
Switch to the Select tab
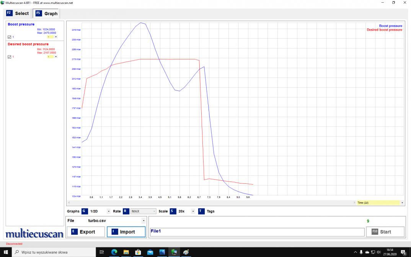[18, 13]
